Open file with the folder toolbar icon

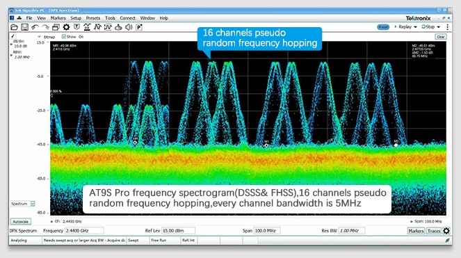(14, 27)
